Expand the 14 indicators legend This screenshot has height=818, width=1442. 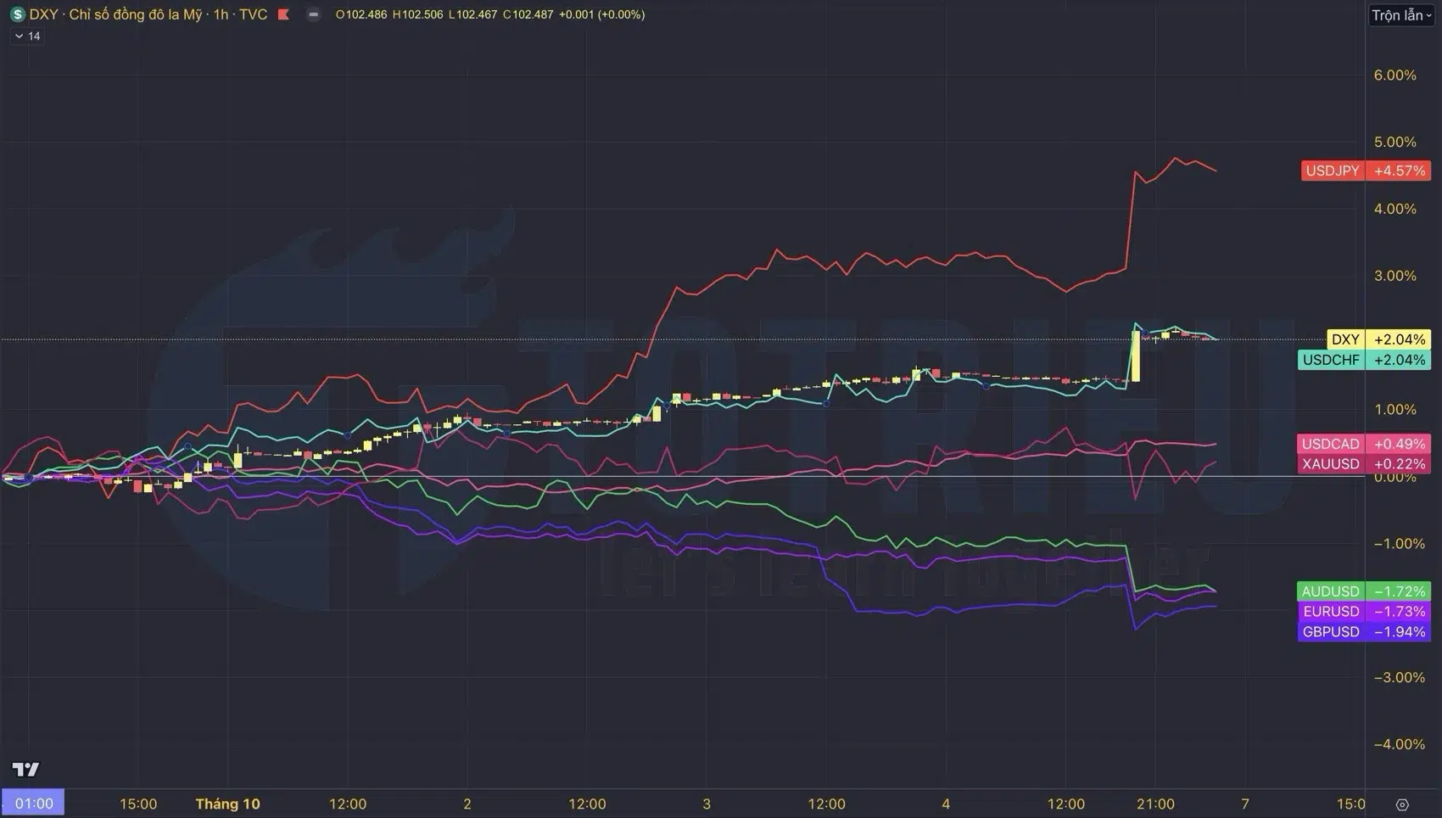click(27, 36)
